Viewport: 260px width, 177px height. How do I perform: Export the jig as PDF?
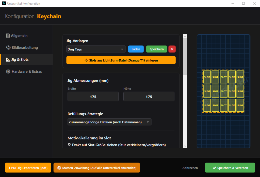click(28, 168)
